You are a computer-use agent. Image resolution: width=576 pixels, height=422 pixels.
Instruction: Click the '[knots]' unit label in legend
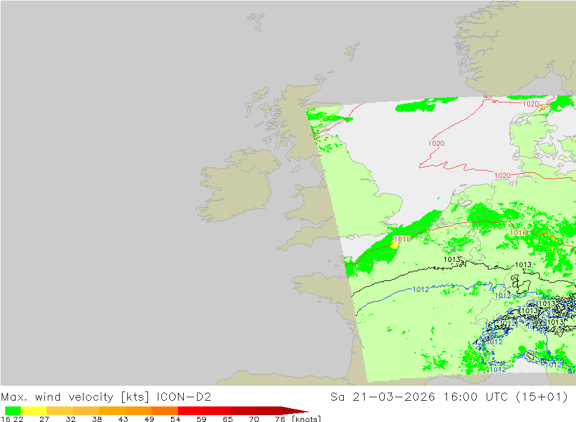[306, 419]
